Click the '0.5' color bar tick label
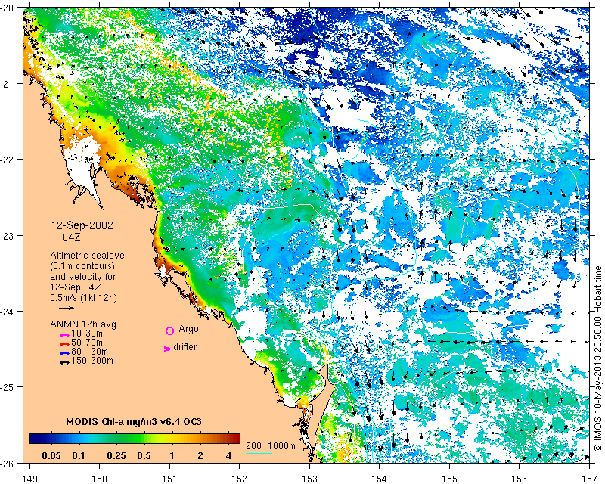This screenshot has height=484, width=605. click(144, 456)
